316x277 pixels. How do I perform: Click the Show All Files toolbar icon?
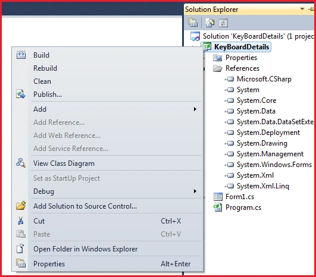click(x=209, y=23)
